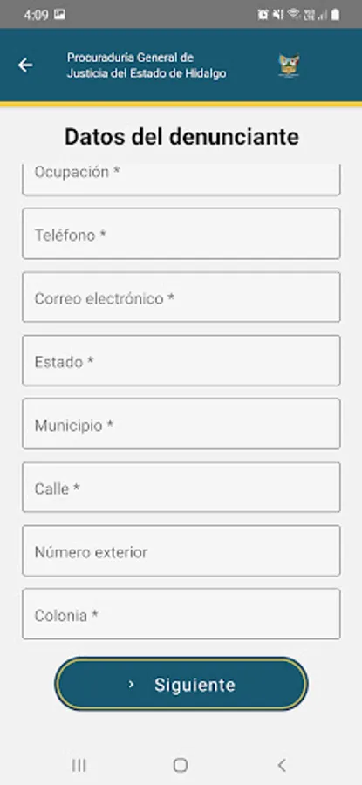Tap the image notification icon near clock
Viewport: 362px width, 785px height.
click(59, 15)
